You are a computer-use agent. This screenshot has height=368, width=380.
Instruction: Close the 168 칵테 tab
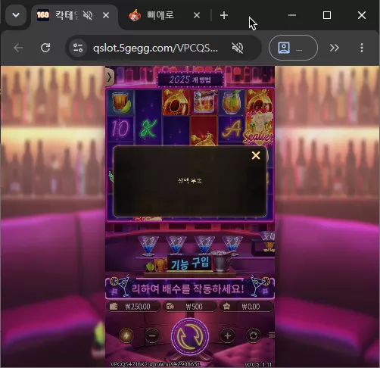(106, 15)
